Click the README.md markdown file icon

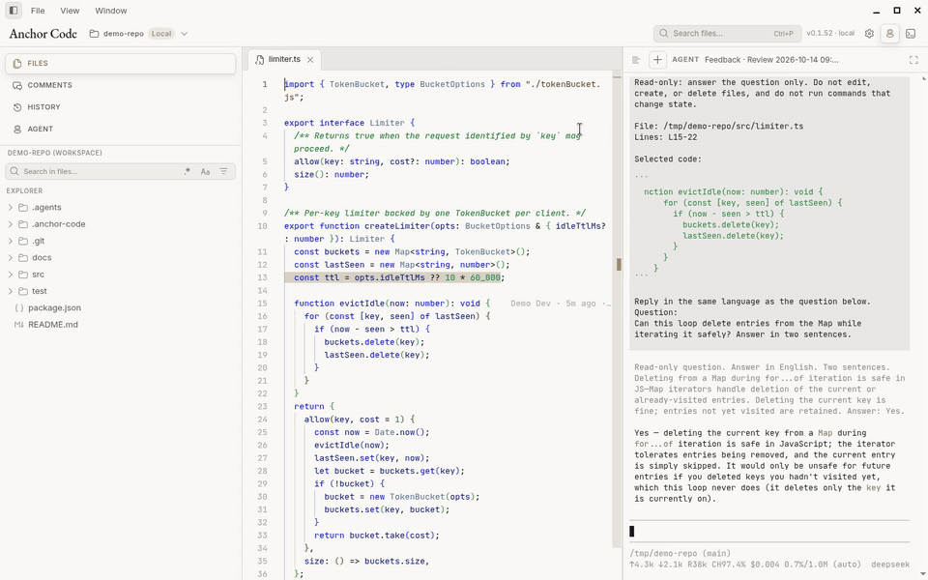19,325
